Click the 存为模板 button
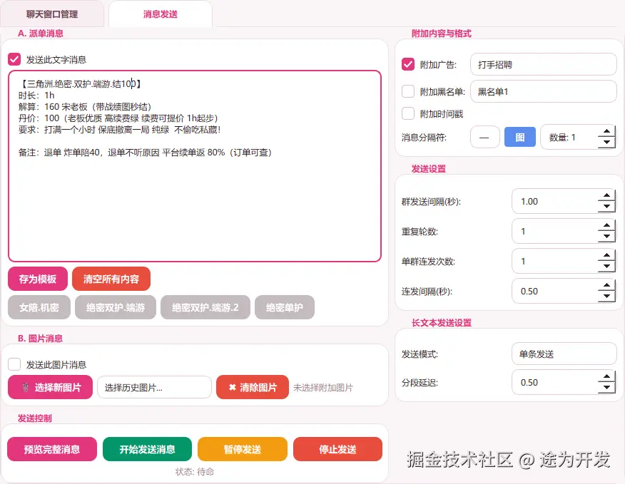Screen dimensions: 625x484 (x=38, y=279)
